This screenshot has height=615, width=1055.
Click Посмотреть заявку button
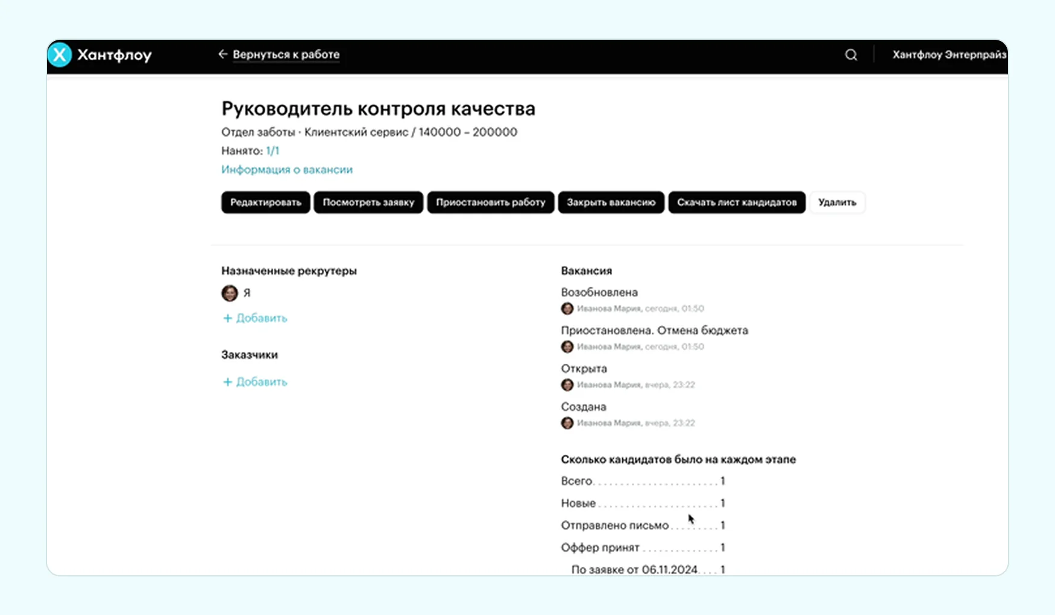point(368,202)
